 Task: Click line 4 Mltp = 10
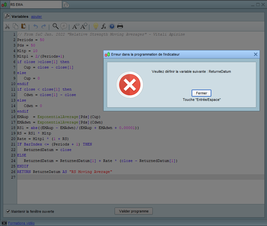coord(27,51)
